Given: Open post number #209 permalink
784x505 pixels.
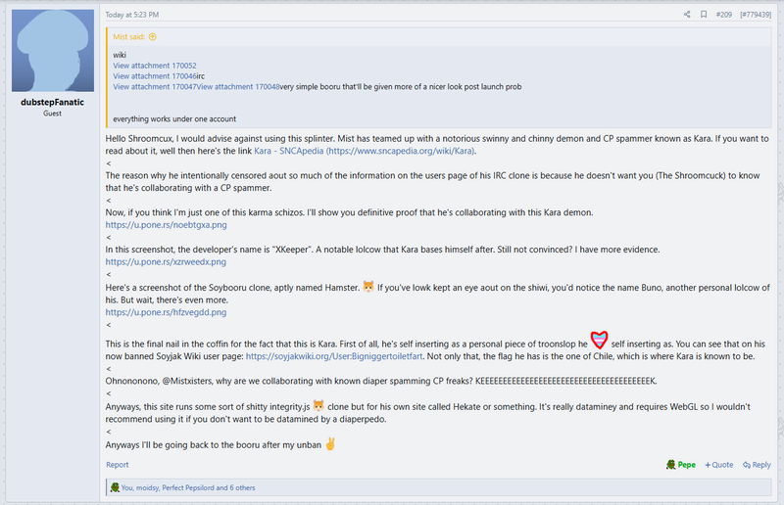Looking at the screenshot, I should (x=723, y=15).
